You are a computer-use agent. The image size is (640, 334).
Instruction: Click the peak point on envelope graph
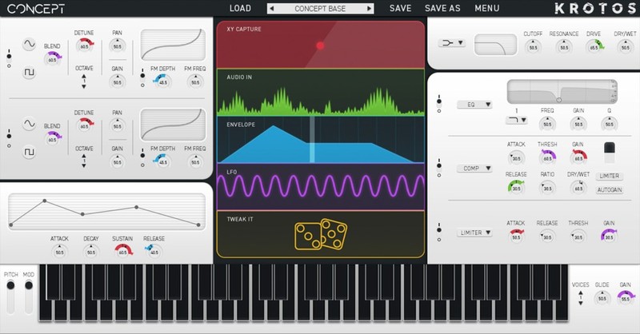45,201
